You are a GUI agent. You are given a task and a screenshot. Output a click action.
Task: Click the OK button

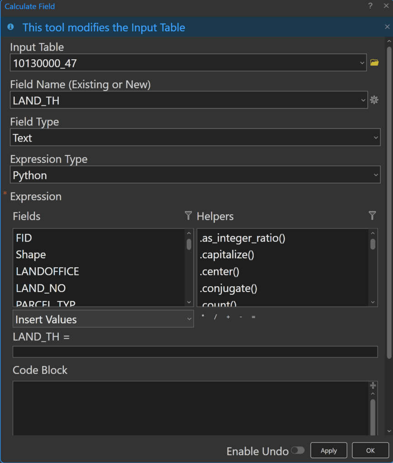click(x=370, y=450)
